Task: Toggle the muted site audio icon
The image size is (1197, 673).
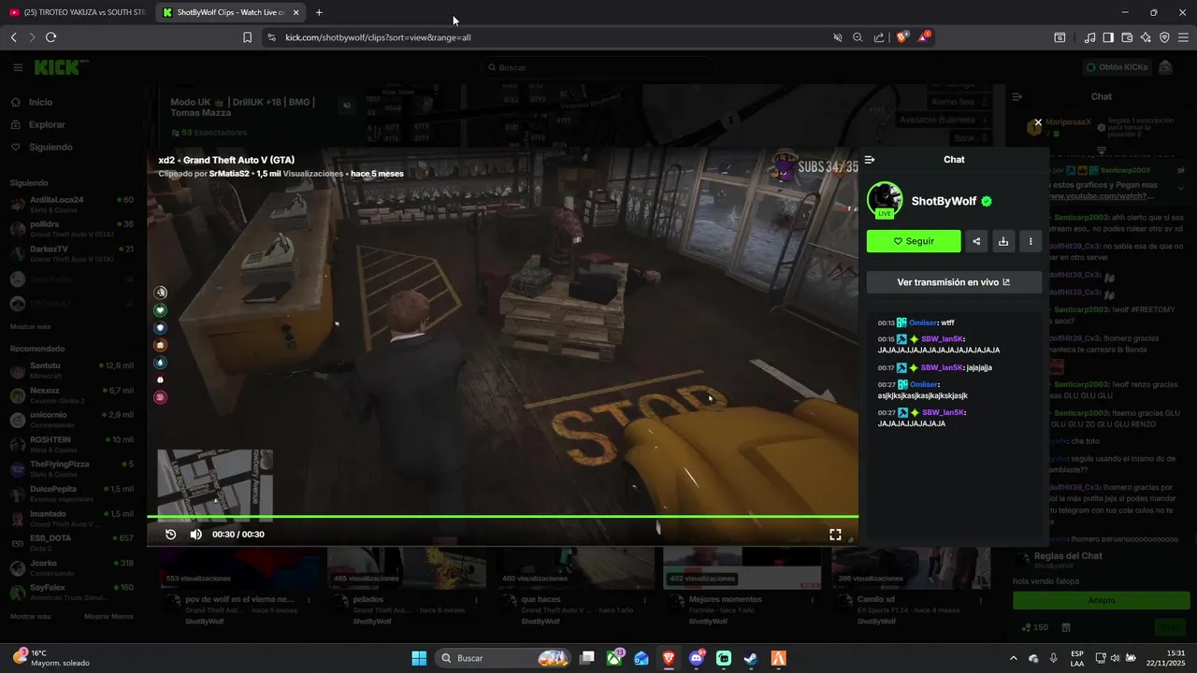Action: pyautogui.click(x=838, y=37)
